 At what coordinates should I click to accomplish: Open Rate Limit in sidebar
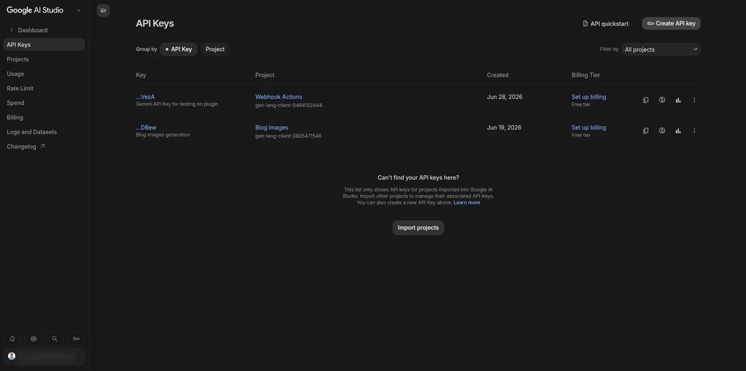(44, 88)
